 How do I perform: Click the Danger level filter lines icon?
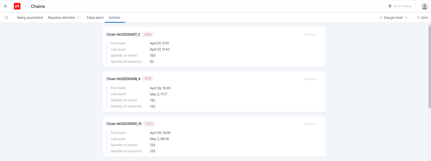click(x=381, y=18)
